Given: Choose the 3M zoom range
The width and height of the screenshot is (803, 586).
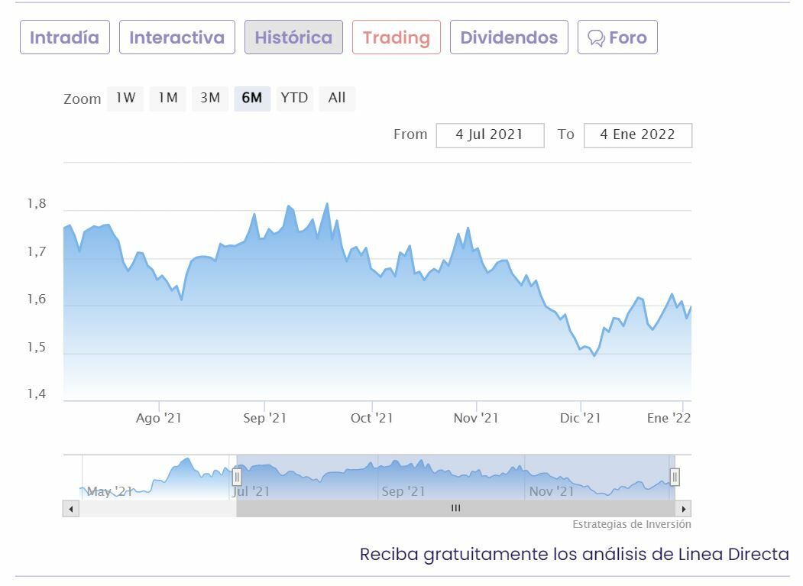Looking at the screenshot, I should (210, 98).
